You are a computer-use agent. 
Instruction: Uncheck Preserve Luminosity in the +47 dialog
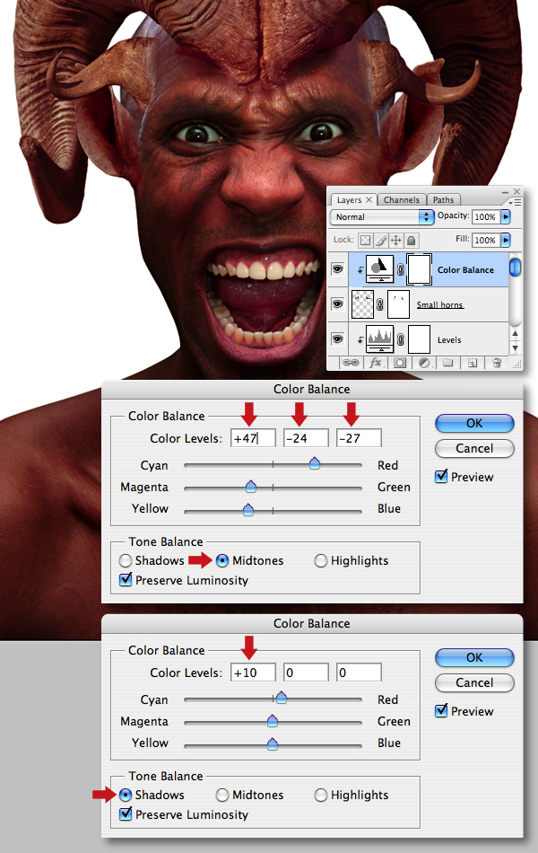pyautogui.click(x=126, y=579)
